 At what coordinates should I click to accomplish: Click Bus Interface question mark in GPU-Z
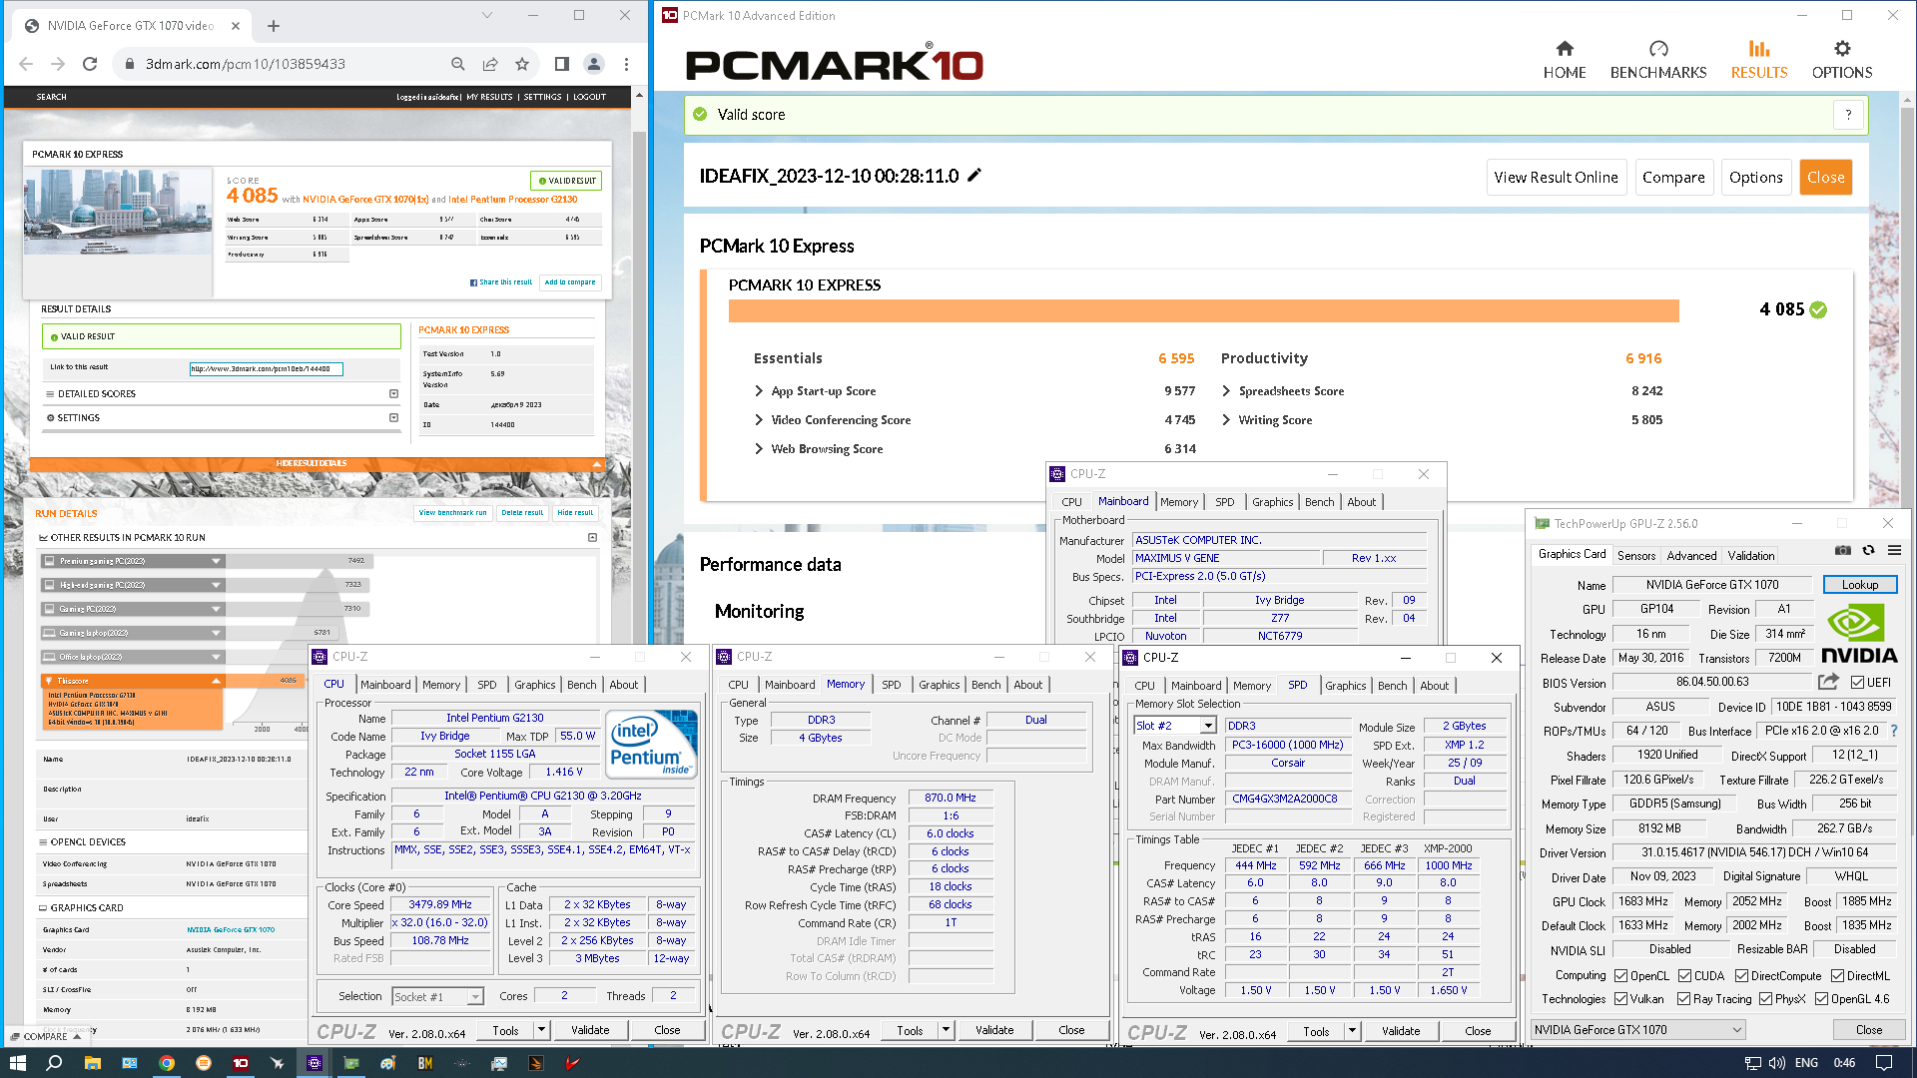1894,731
